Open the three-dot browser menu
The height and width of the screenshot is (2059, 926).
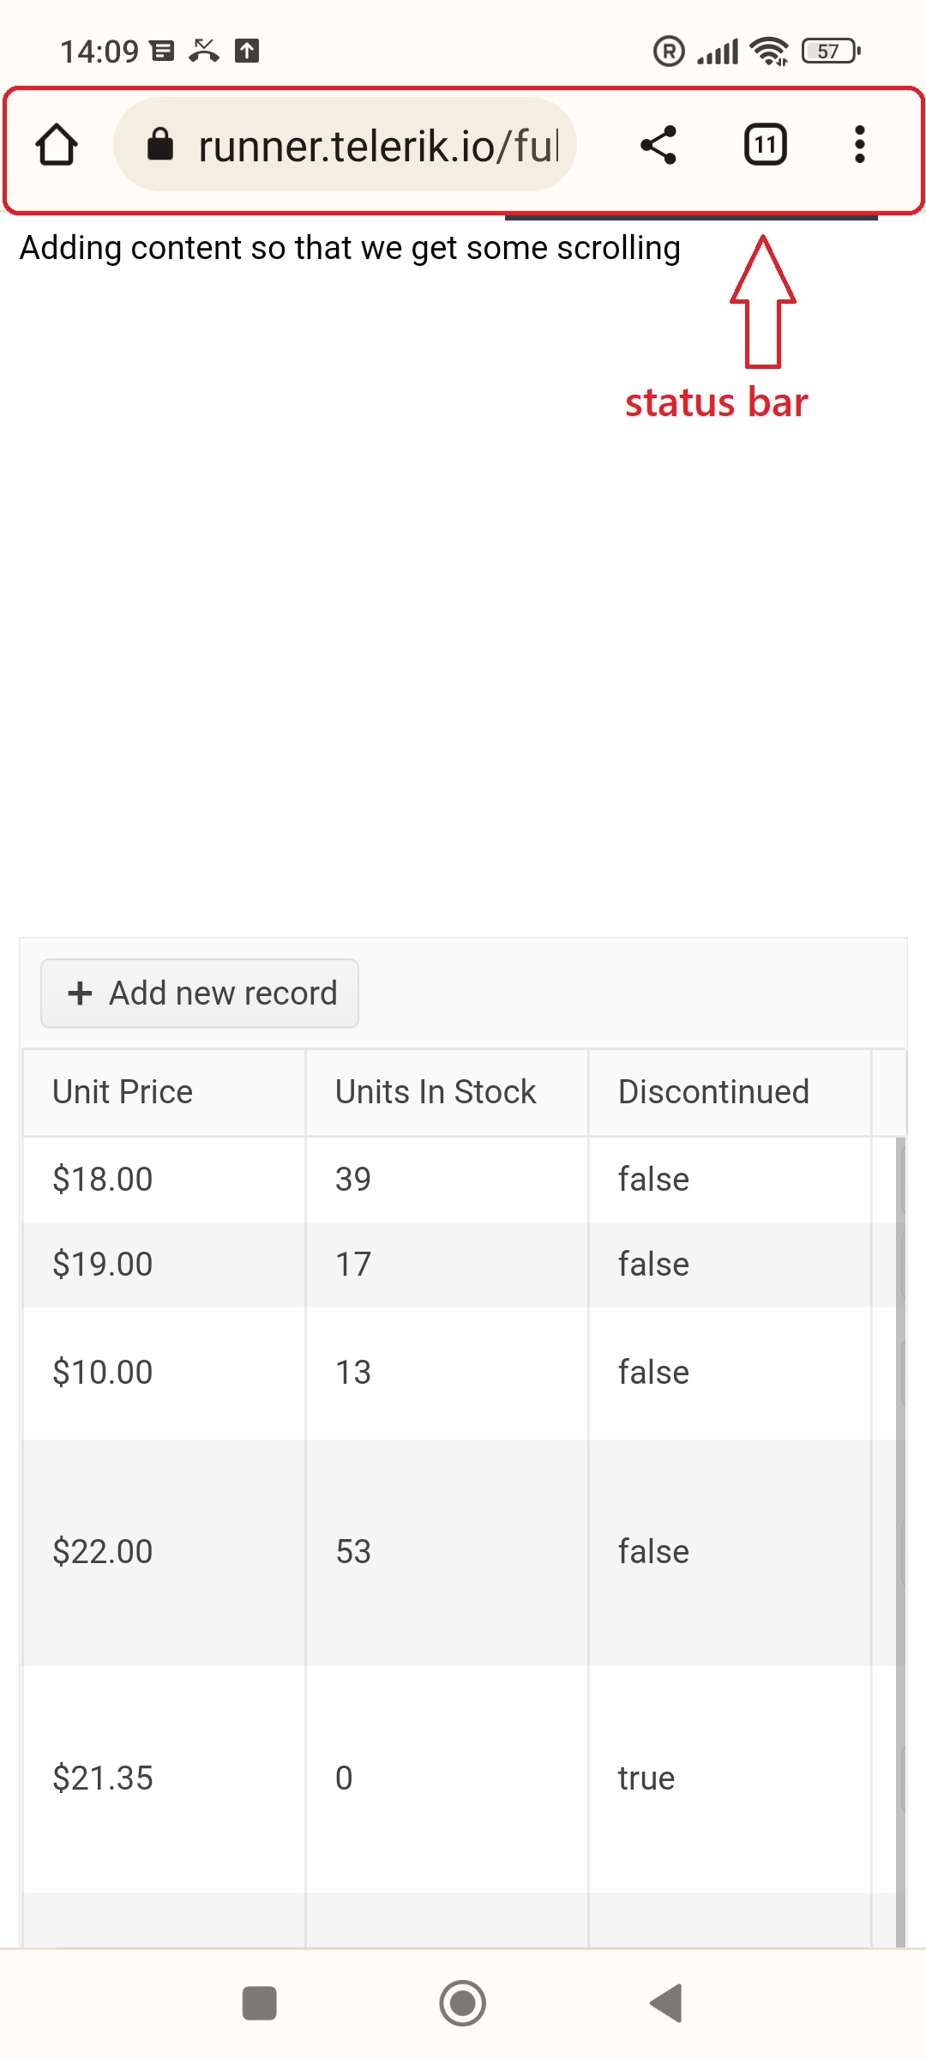click(859, 144)
